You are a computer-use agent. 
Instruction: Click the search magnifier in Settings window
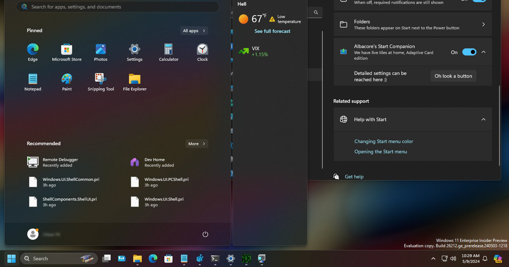(x=316, y=12)
